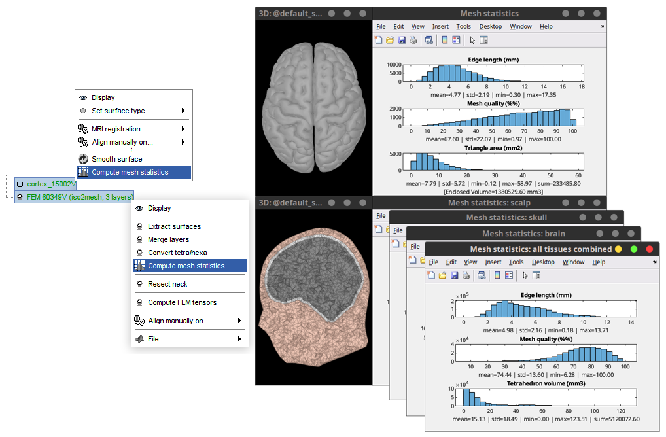Choose Extract surfaces from the FEM context menu
The width and height of the screenshot is (666, 437).
[174, 226]
